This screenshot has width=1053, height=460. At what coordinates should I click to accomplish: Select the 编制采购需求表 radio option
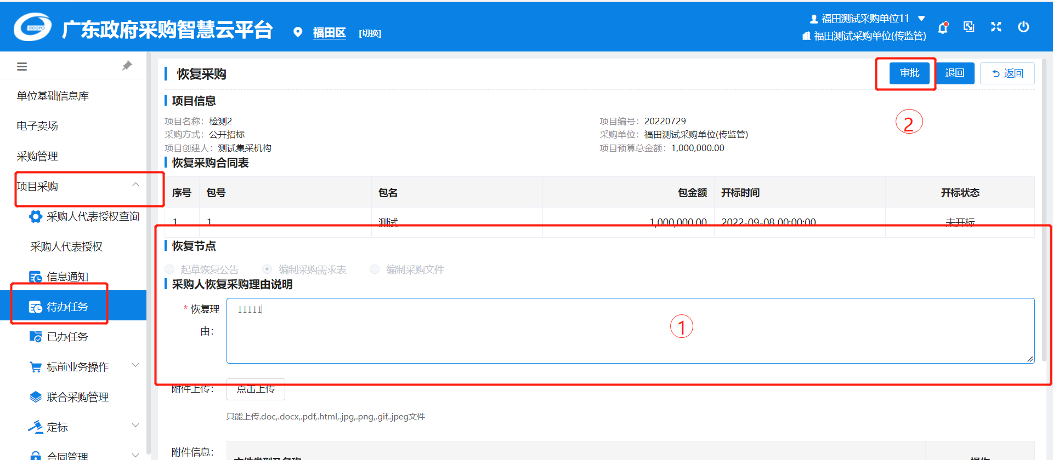pyautogui.click(x=267, y=269)
